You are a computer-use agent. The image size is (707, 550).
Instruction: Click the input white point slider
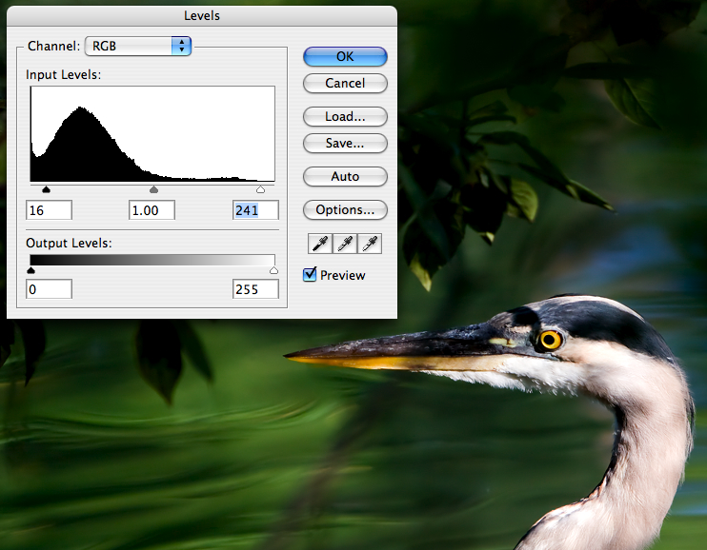tap(260, 189)
